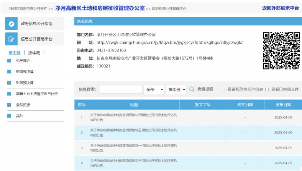
Task: Click postal code 130021
Action: [x=104, y=66]
